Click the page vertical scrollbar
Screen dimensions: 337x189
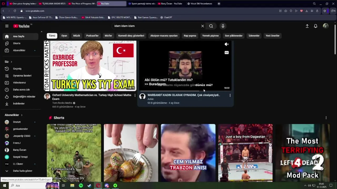tap(335, 39)
